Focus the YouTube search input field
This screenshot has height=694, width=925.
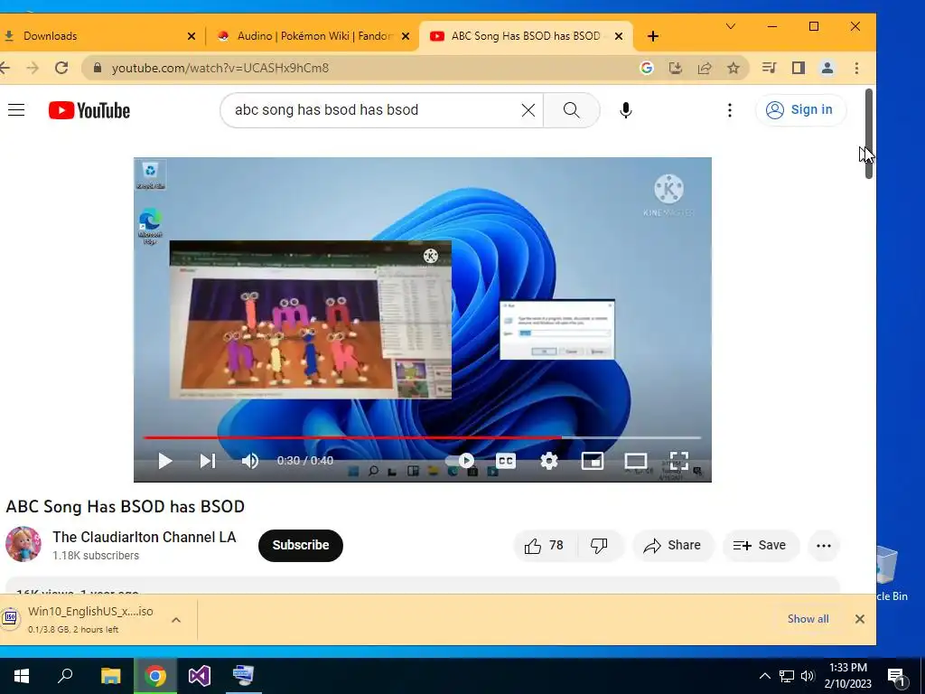375,110
